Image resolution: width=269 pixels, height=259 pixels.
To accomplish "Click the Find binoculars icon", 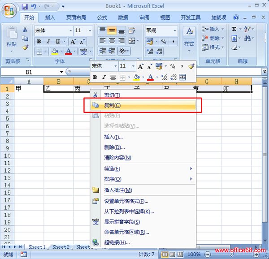I will (x=247, y=38).
